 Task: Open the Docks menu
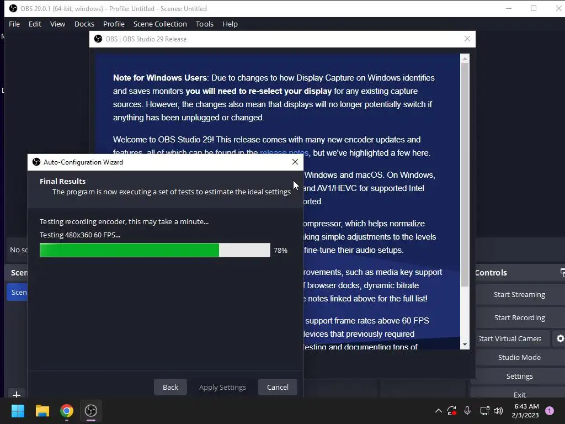84,24
